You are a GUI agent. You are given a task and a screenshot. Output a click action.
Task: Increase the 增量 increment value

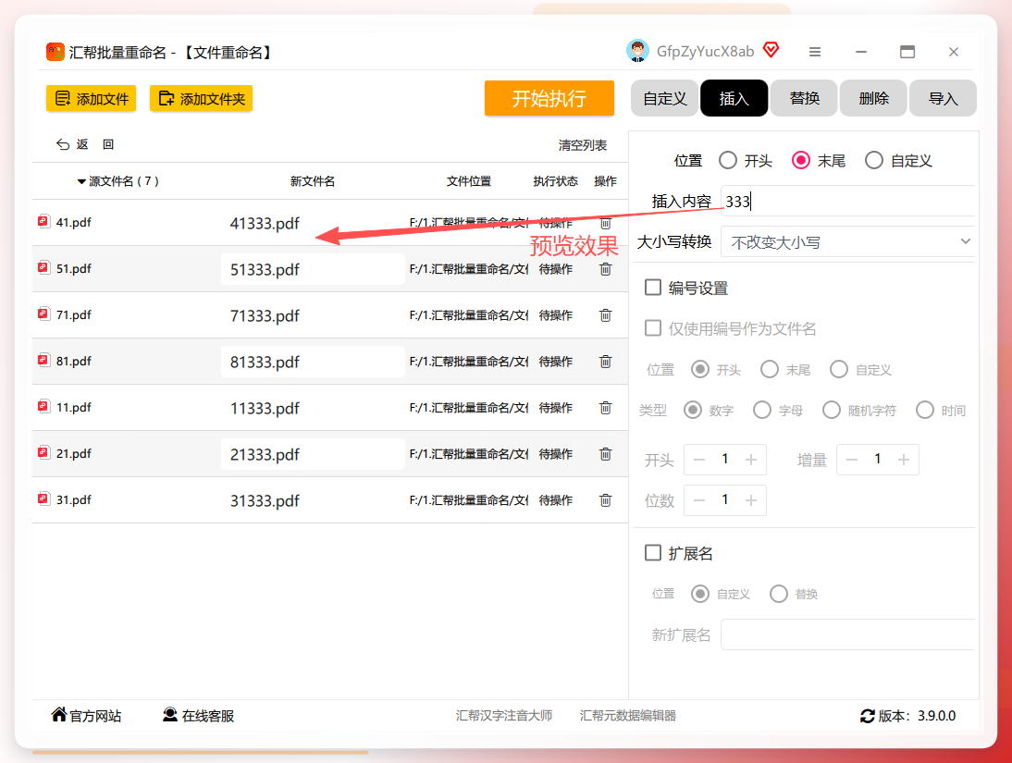tap(904, 460)
